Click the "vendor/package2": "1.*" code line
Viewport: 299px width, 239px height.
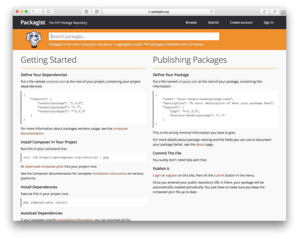[x=60, y=107]
